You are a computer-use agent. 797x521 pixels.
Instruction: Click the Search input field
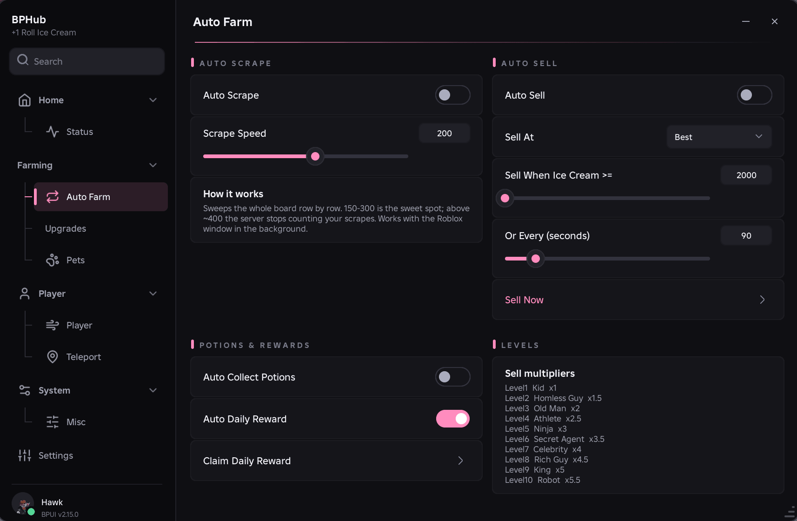tap(87, 61)
